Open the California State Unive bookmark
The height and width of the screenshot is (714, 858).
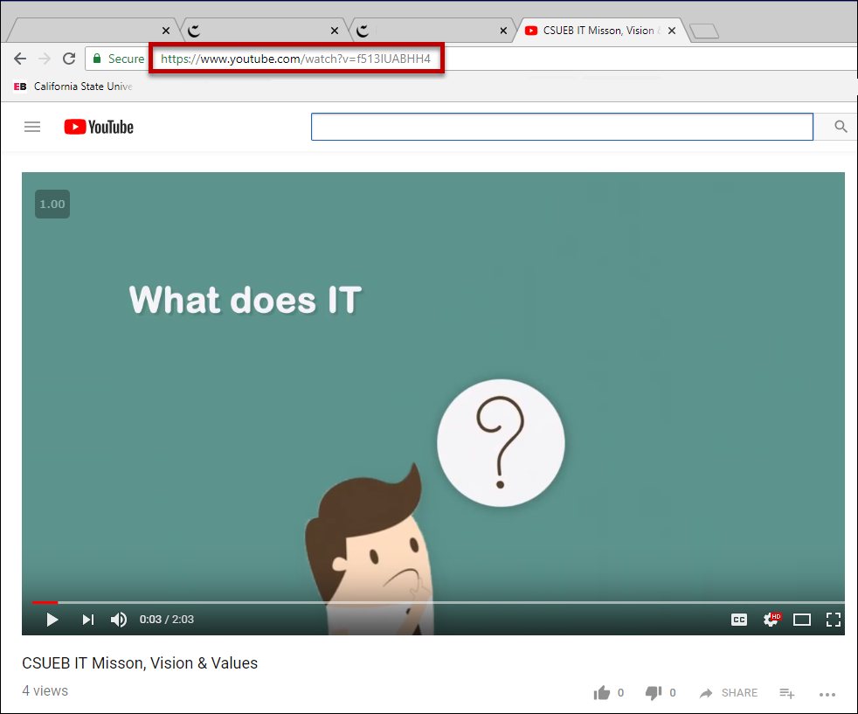point(73,87)
